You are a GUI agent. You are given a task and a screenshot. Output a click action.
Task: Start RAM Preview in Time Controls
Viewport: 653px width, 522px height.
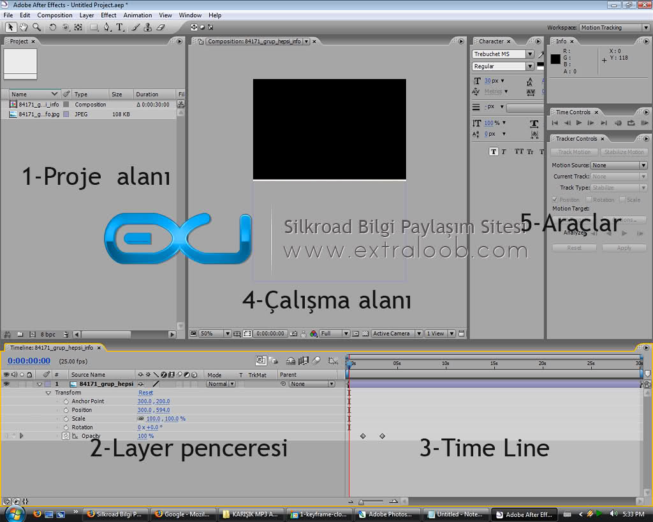click(x=644, y=123)
